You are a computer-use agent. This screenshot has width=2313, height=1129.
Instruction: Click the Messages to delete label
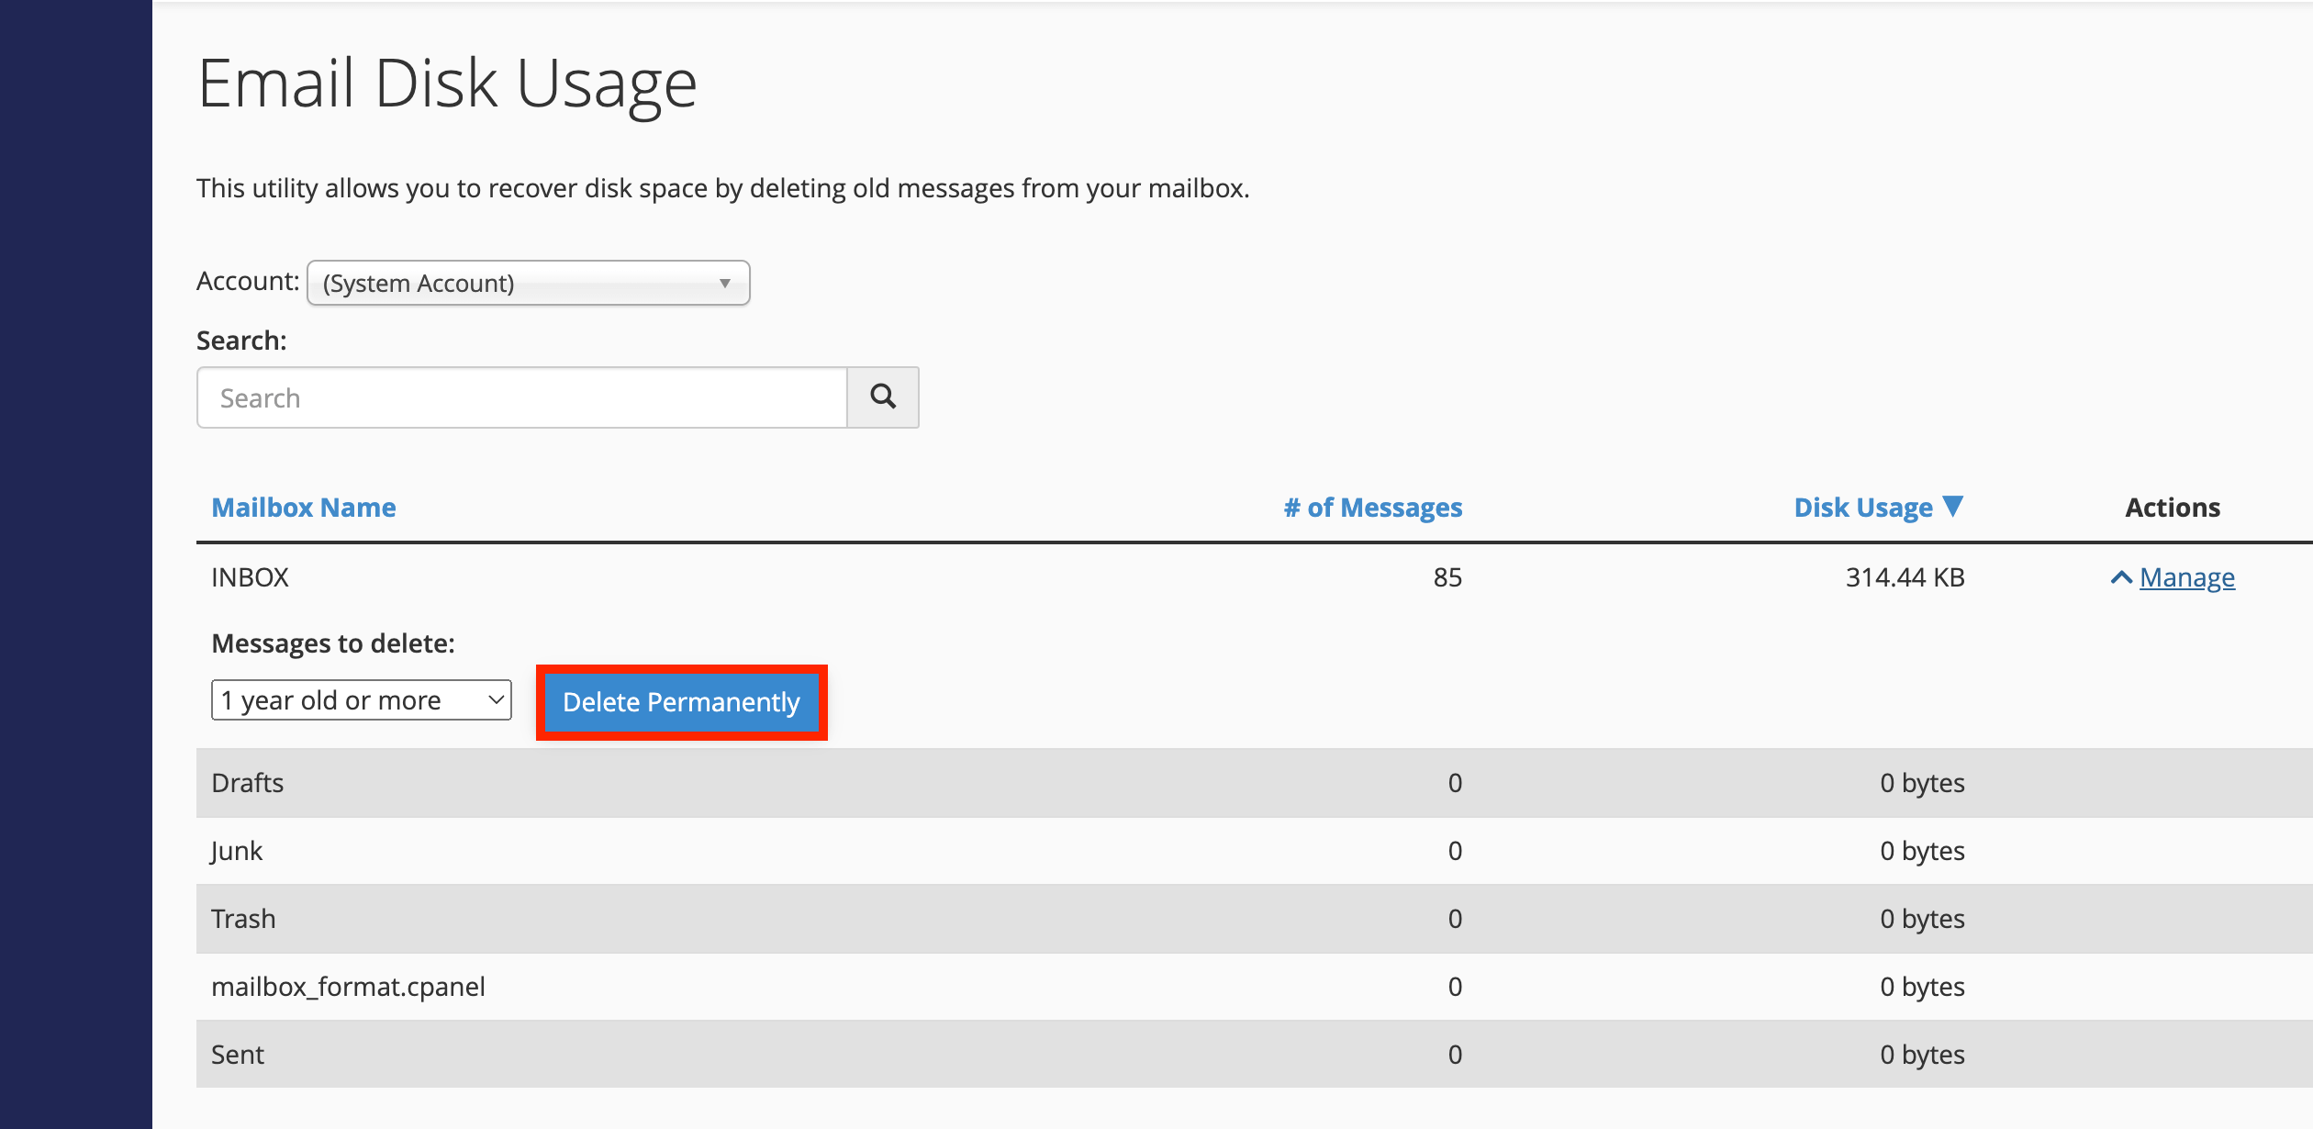click(x=333, y=643)
